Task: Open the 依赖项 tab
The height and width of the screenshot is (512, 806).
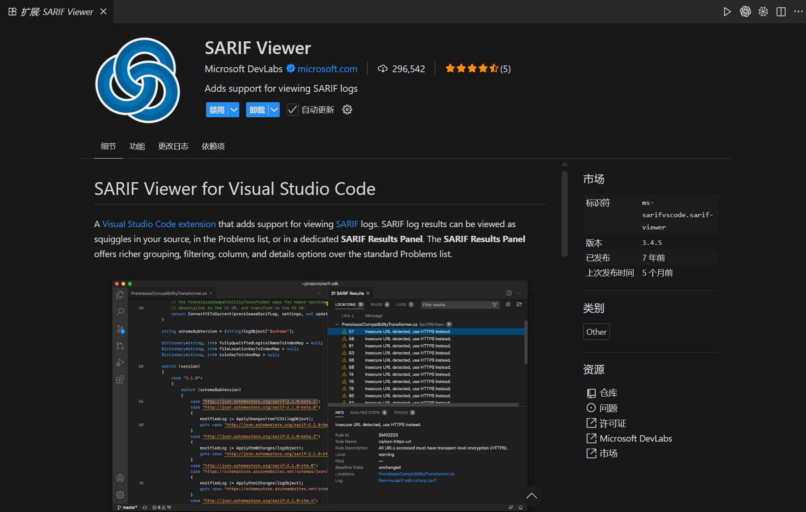Action: click(213, 146)
